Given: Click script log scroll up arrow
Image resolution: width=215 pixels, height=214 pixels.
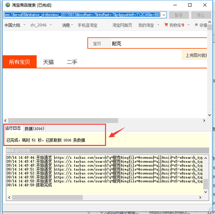Looking at the screenshot, I should (206, 158).
